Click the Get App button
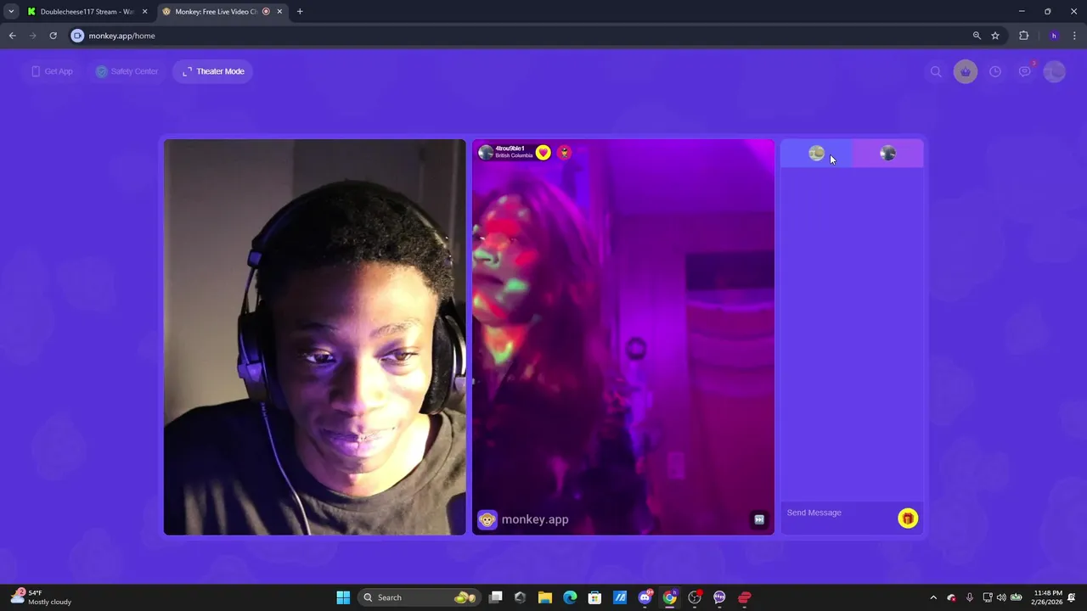This screenshot has width=1087, height=611. pyautogui.click(x=52, y=71)
